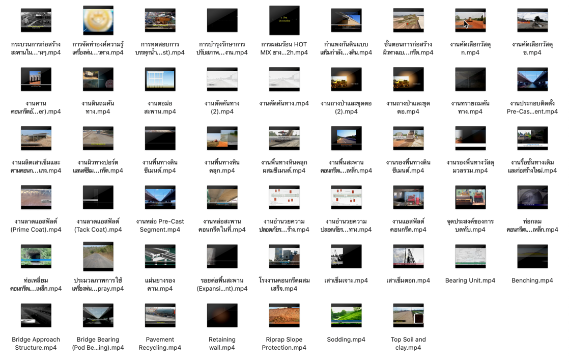Click the file name "งานถางป่าและขุดตอ (2).mp4"
This screenshot has width=569, height=363.
click(x=346, y=107)
